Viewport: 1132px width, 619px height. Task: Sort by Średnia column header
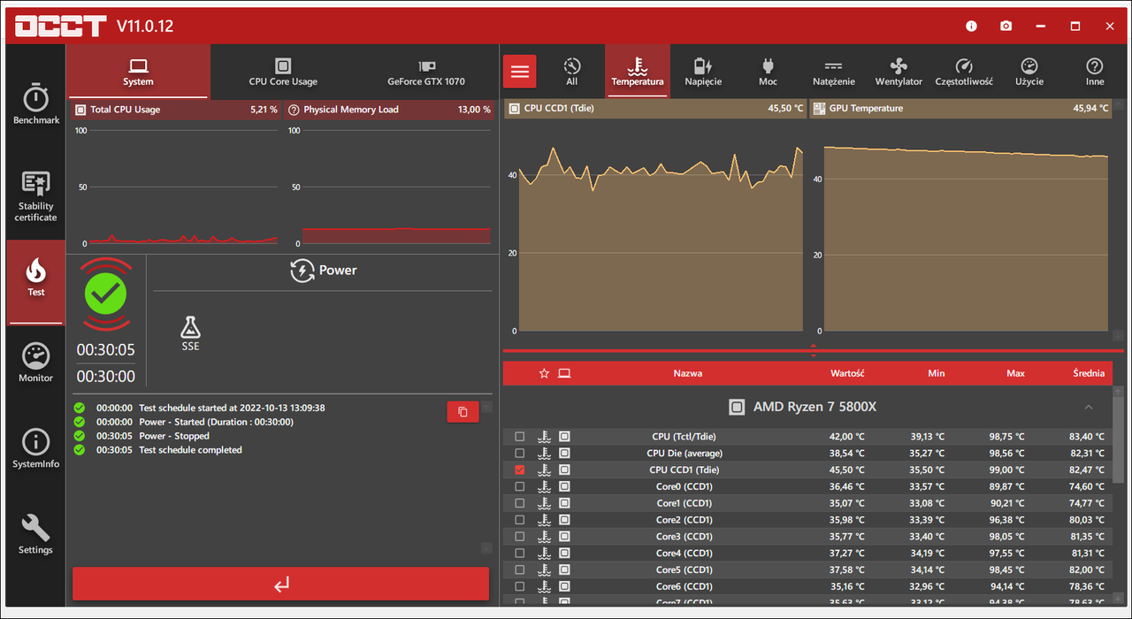(x=1089, y=373)
